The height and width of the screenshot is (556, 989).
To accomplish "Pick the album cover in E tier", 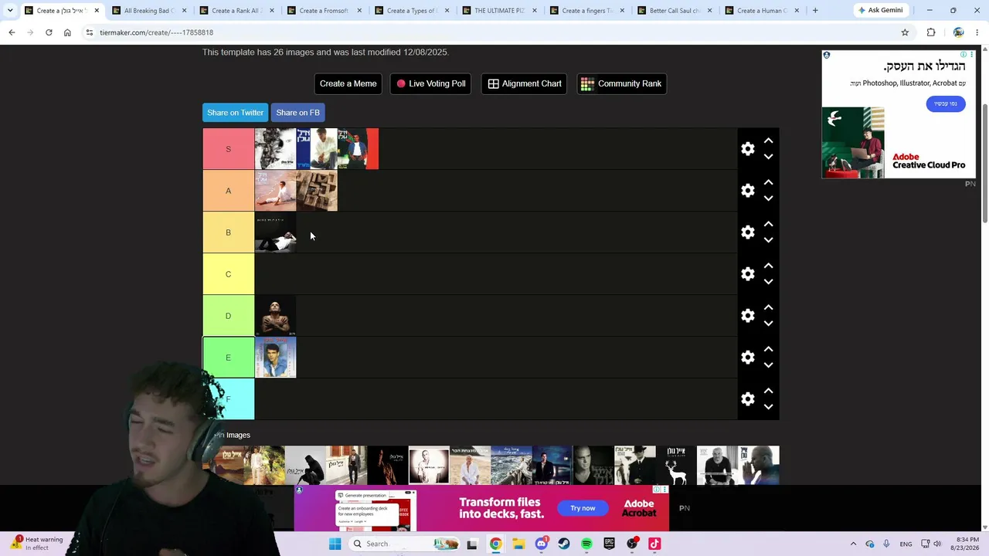I will (275, 358).
